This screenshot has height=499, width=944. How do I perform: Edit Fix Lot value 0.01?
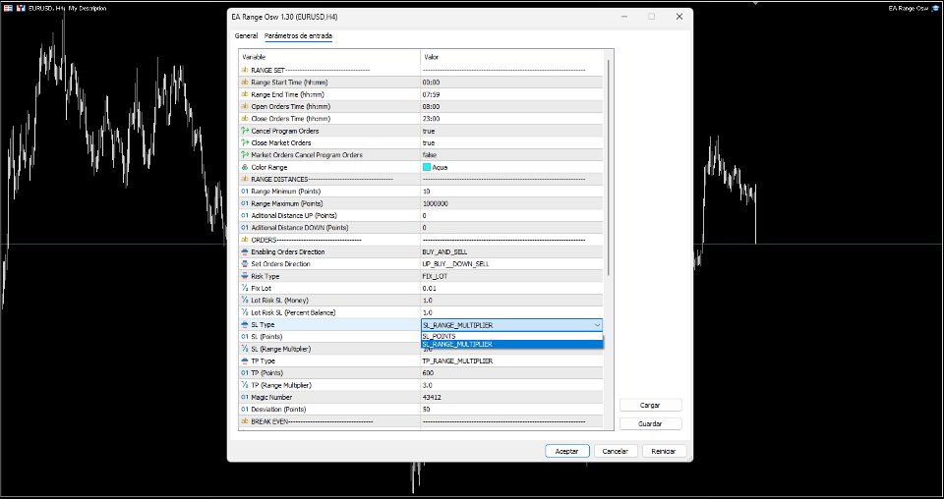click(x=511, y=288)
